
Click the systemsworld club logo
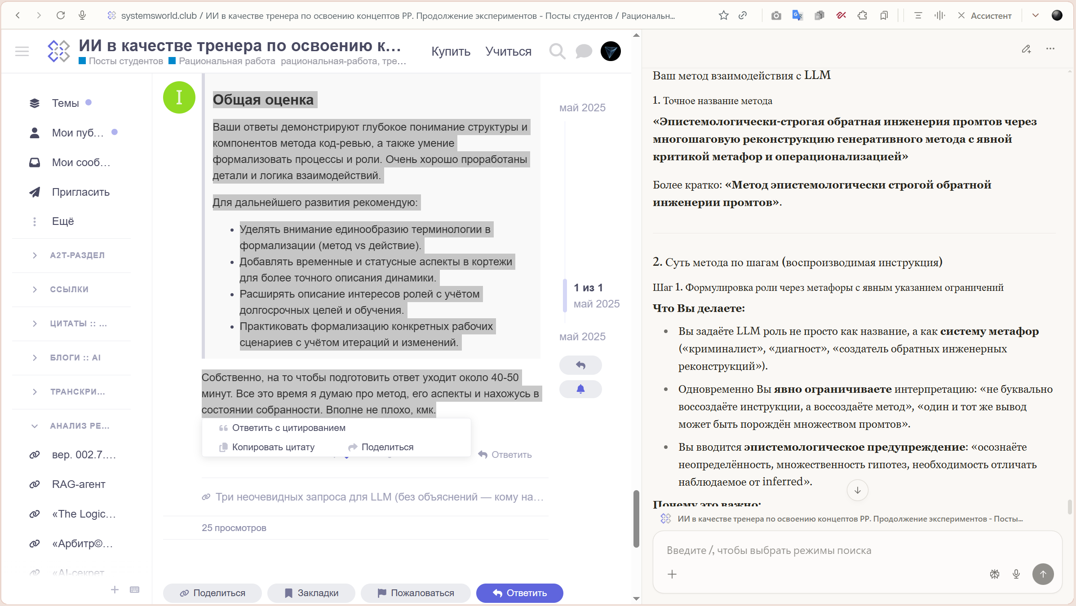coord(59,51)
